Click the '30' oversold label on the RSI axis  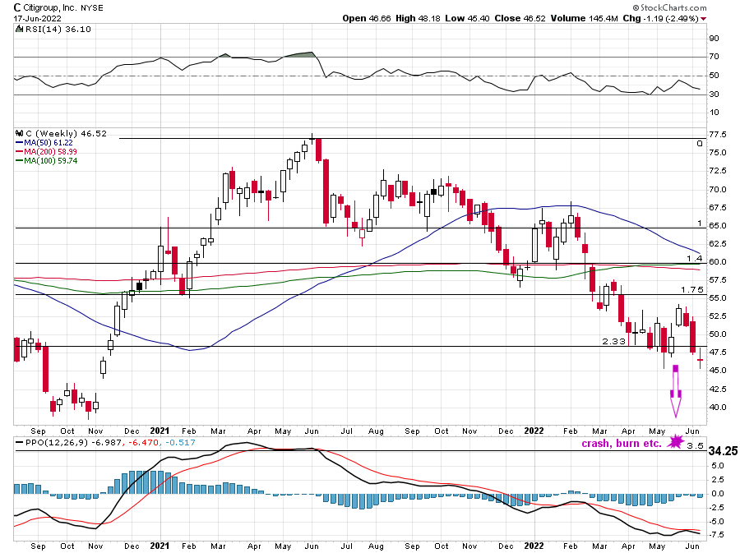pos(714,94)
